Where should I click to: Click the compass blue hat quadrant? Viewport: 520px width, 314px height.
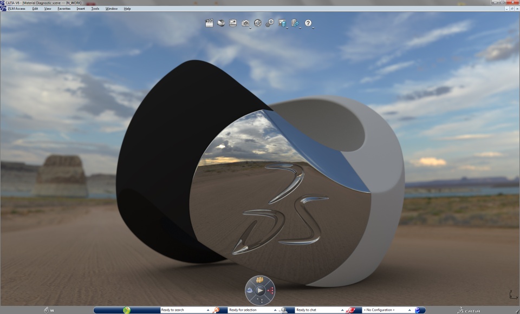tap(249, 291)
